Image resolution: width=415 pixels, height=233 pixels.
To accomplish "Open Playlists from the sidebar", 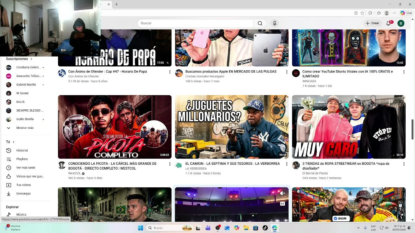I will (x=22, y=159).
